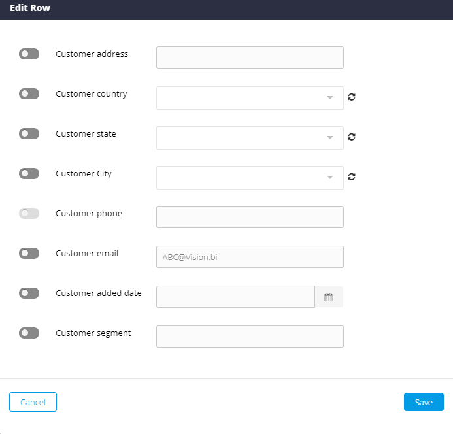Click the Customer address label

coord(92,54)
